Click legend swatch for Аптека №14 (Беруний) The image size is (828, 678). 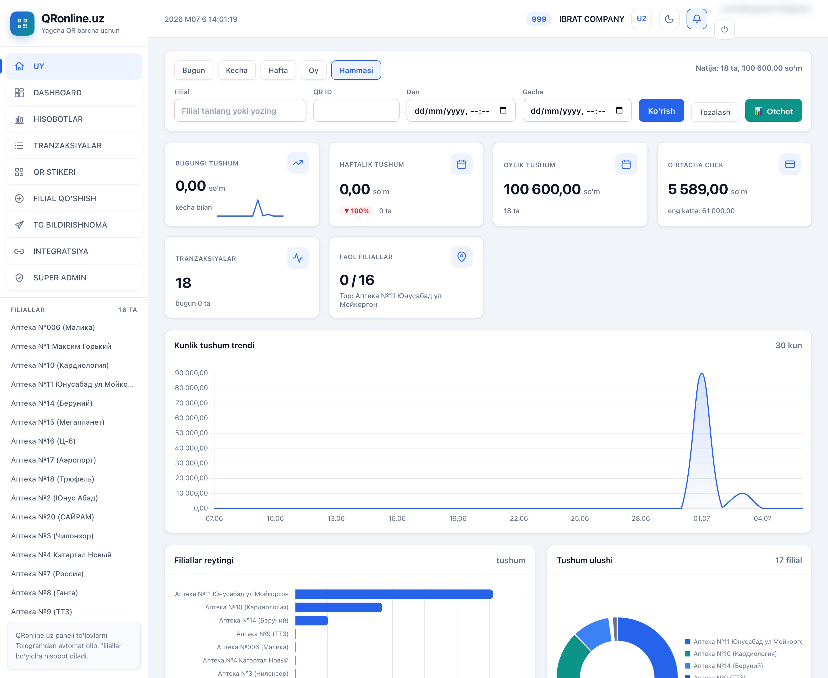(x=687, y=666)
